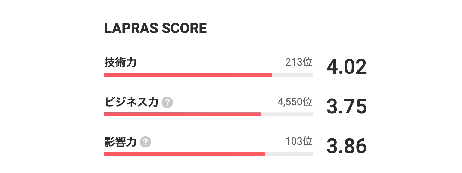
Task: Click the 4,550位 rank value
Action: 295,102
